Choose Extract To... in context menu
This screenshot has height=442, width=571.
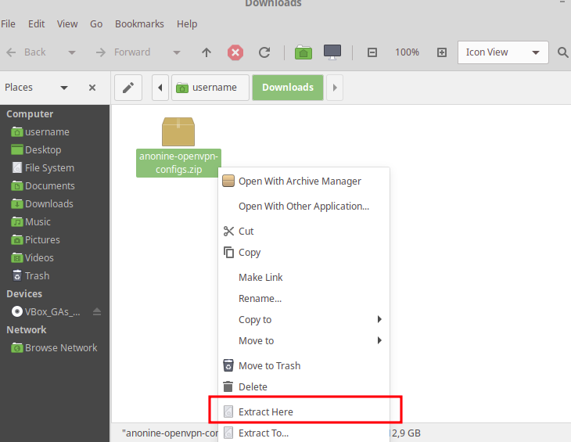tap(303, 433)
